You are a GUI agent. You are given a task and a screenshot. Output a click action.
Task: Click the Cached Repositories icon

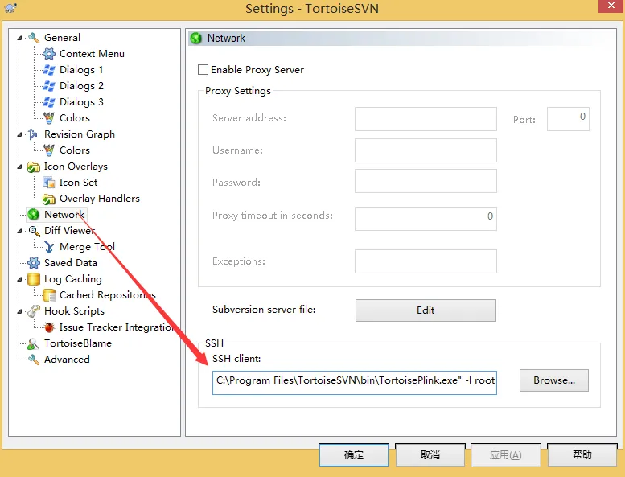tap(48, 295)
